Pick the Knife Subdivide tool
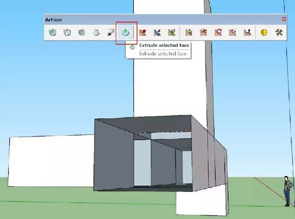The width and height of the screenshot is (295, 219). (x=111, y=32)
